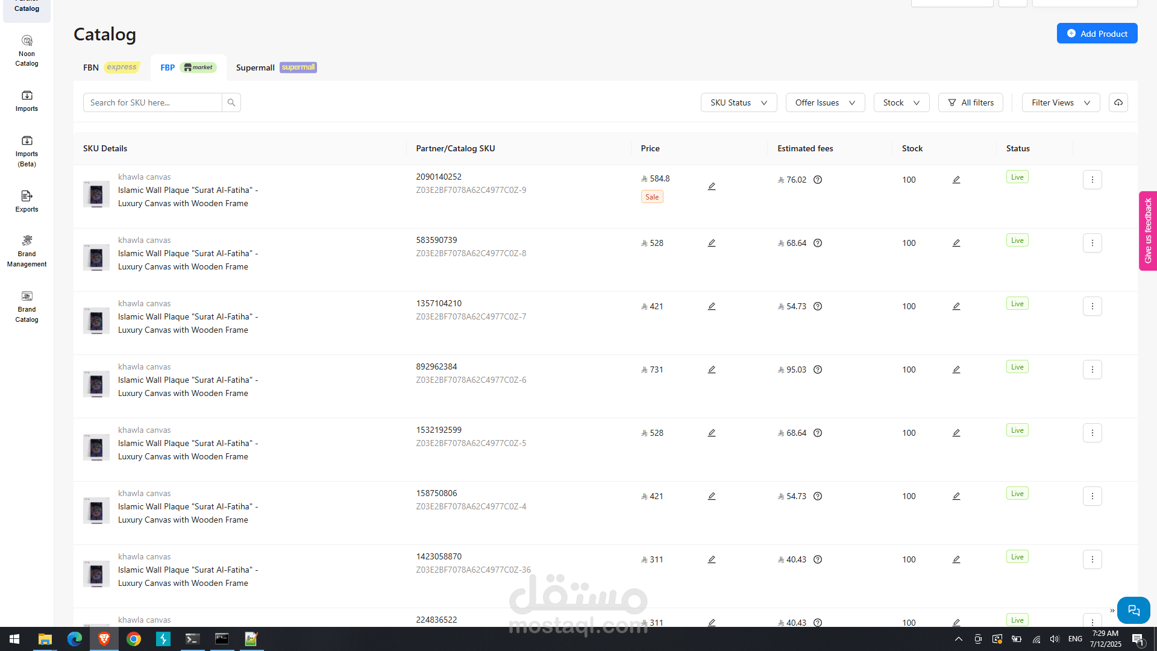Click Live status for SKU 1357104210
The width and height of the screenshot is (1157, 651).
1017,304
